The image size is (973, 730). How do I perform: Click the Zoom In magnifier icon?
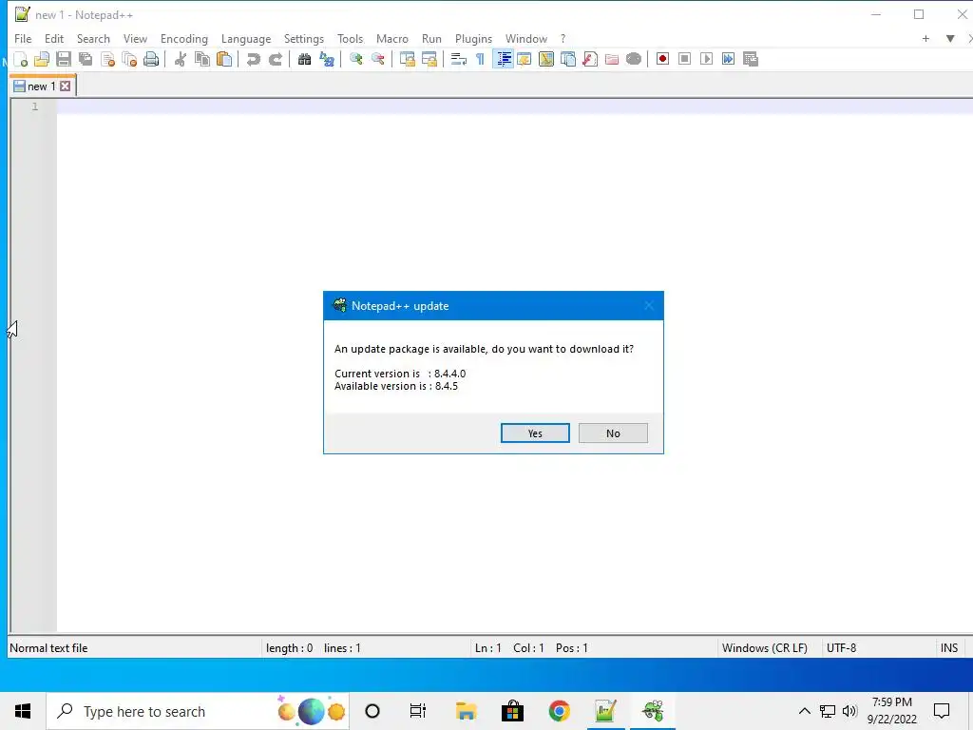pos(355,59)
